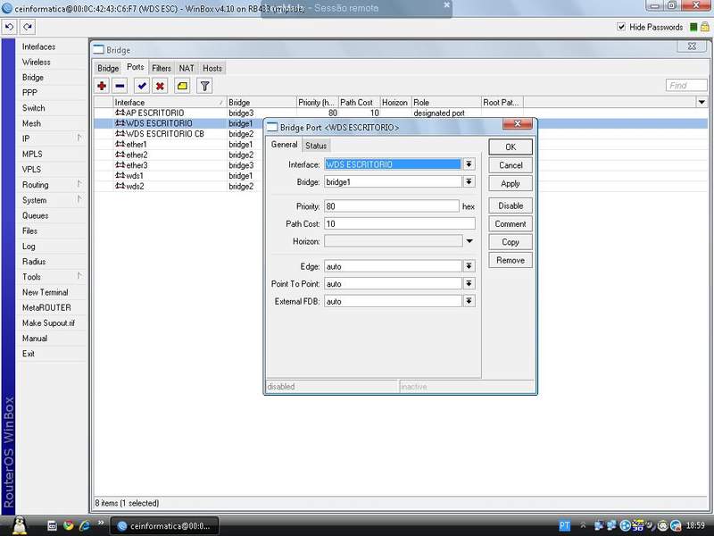Open the Edge dropdown

(x=469, y=266)
